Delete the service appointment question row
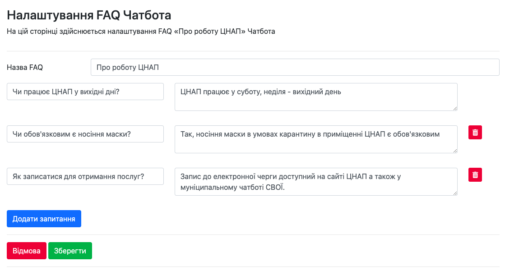This screenshot has height=271, width=505. [475, 175]
